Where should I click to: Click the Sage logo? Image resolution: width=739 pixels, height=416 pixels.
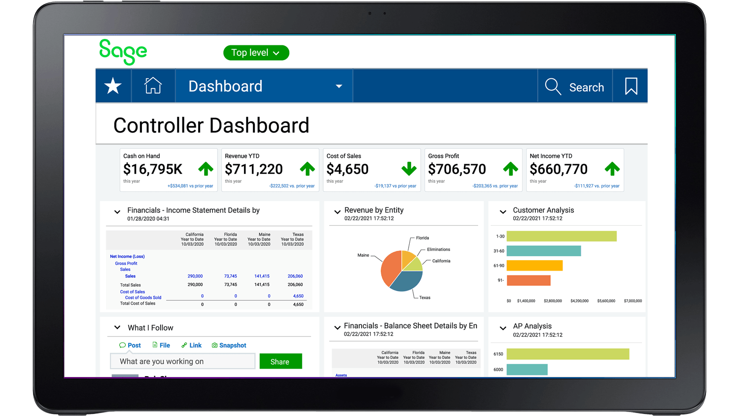(123, 52)
